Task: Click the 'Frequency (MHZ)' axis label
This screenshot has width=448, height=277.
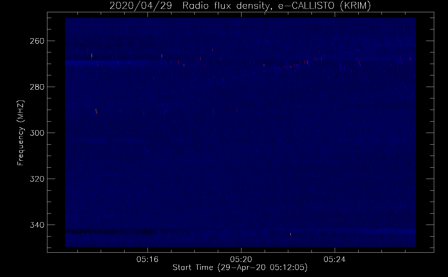Action: click(21, 132)
